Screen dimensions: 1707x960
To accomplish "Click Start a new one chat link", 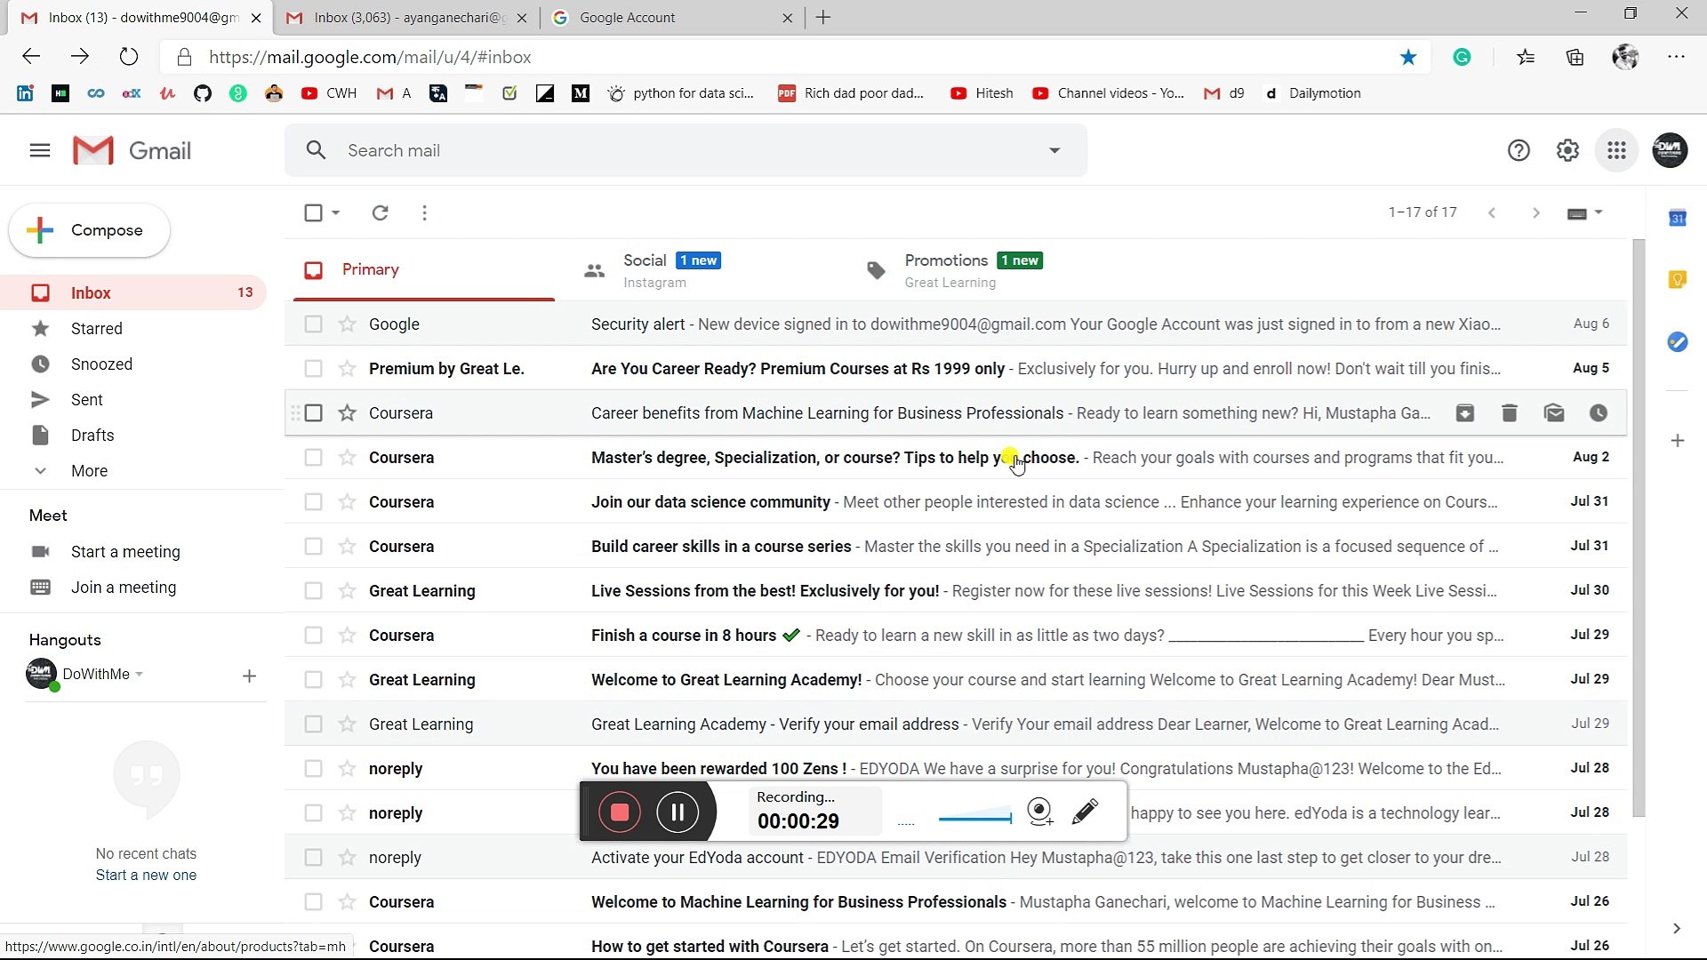I will 146,875.
